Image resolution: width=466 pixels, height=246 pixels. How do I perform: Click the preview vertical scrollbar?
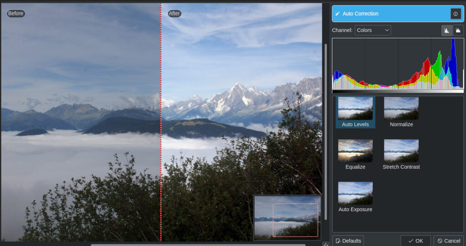(x=326, y=132)
